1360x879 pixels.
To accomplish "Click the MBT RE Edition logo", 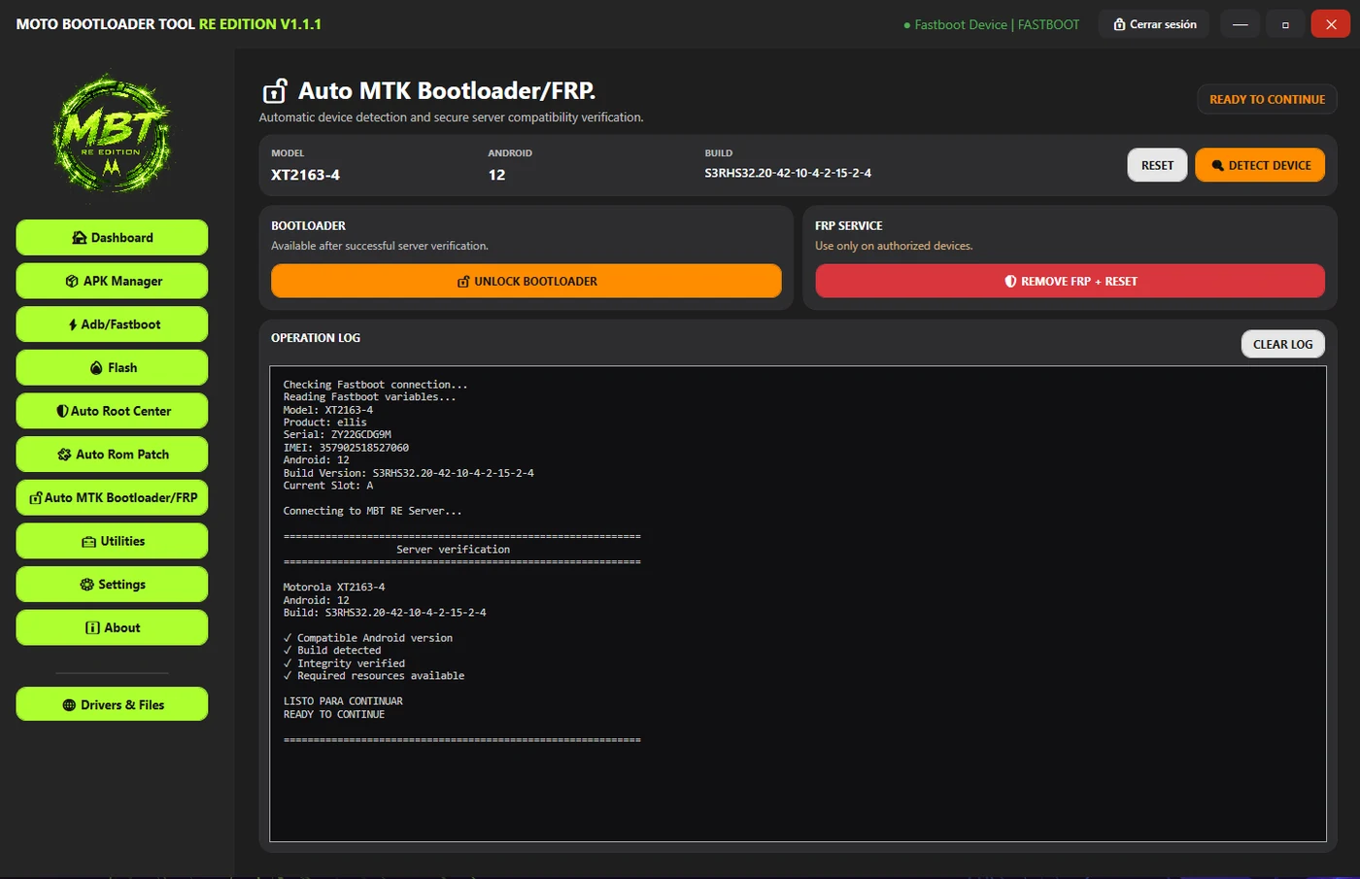I will point(112,134).
